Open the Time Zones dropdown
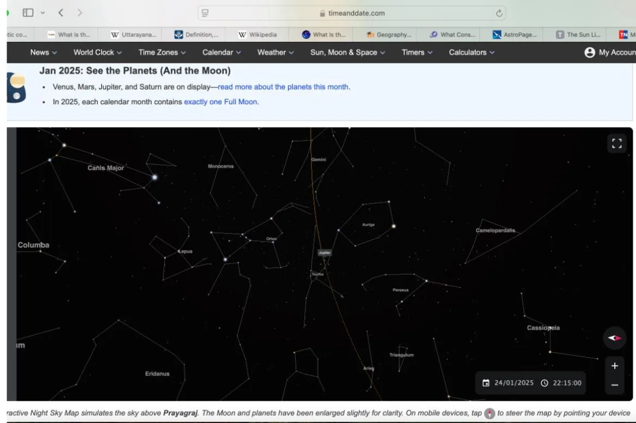This screenshot has height=423, width=636. [x=161, y=53]
